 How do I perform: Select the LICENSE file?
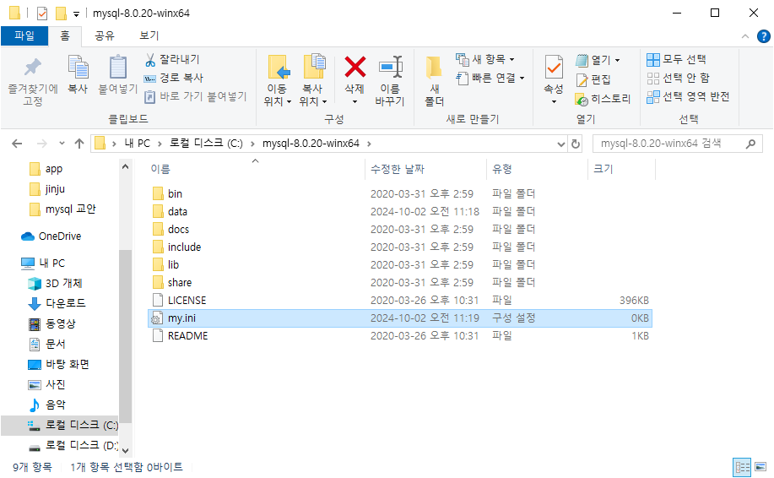[187, 301]
